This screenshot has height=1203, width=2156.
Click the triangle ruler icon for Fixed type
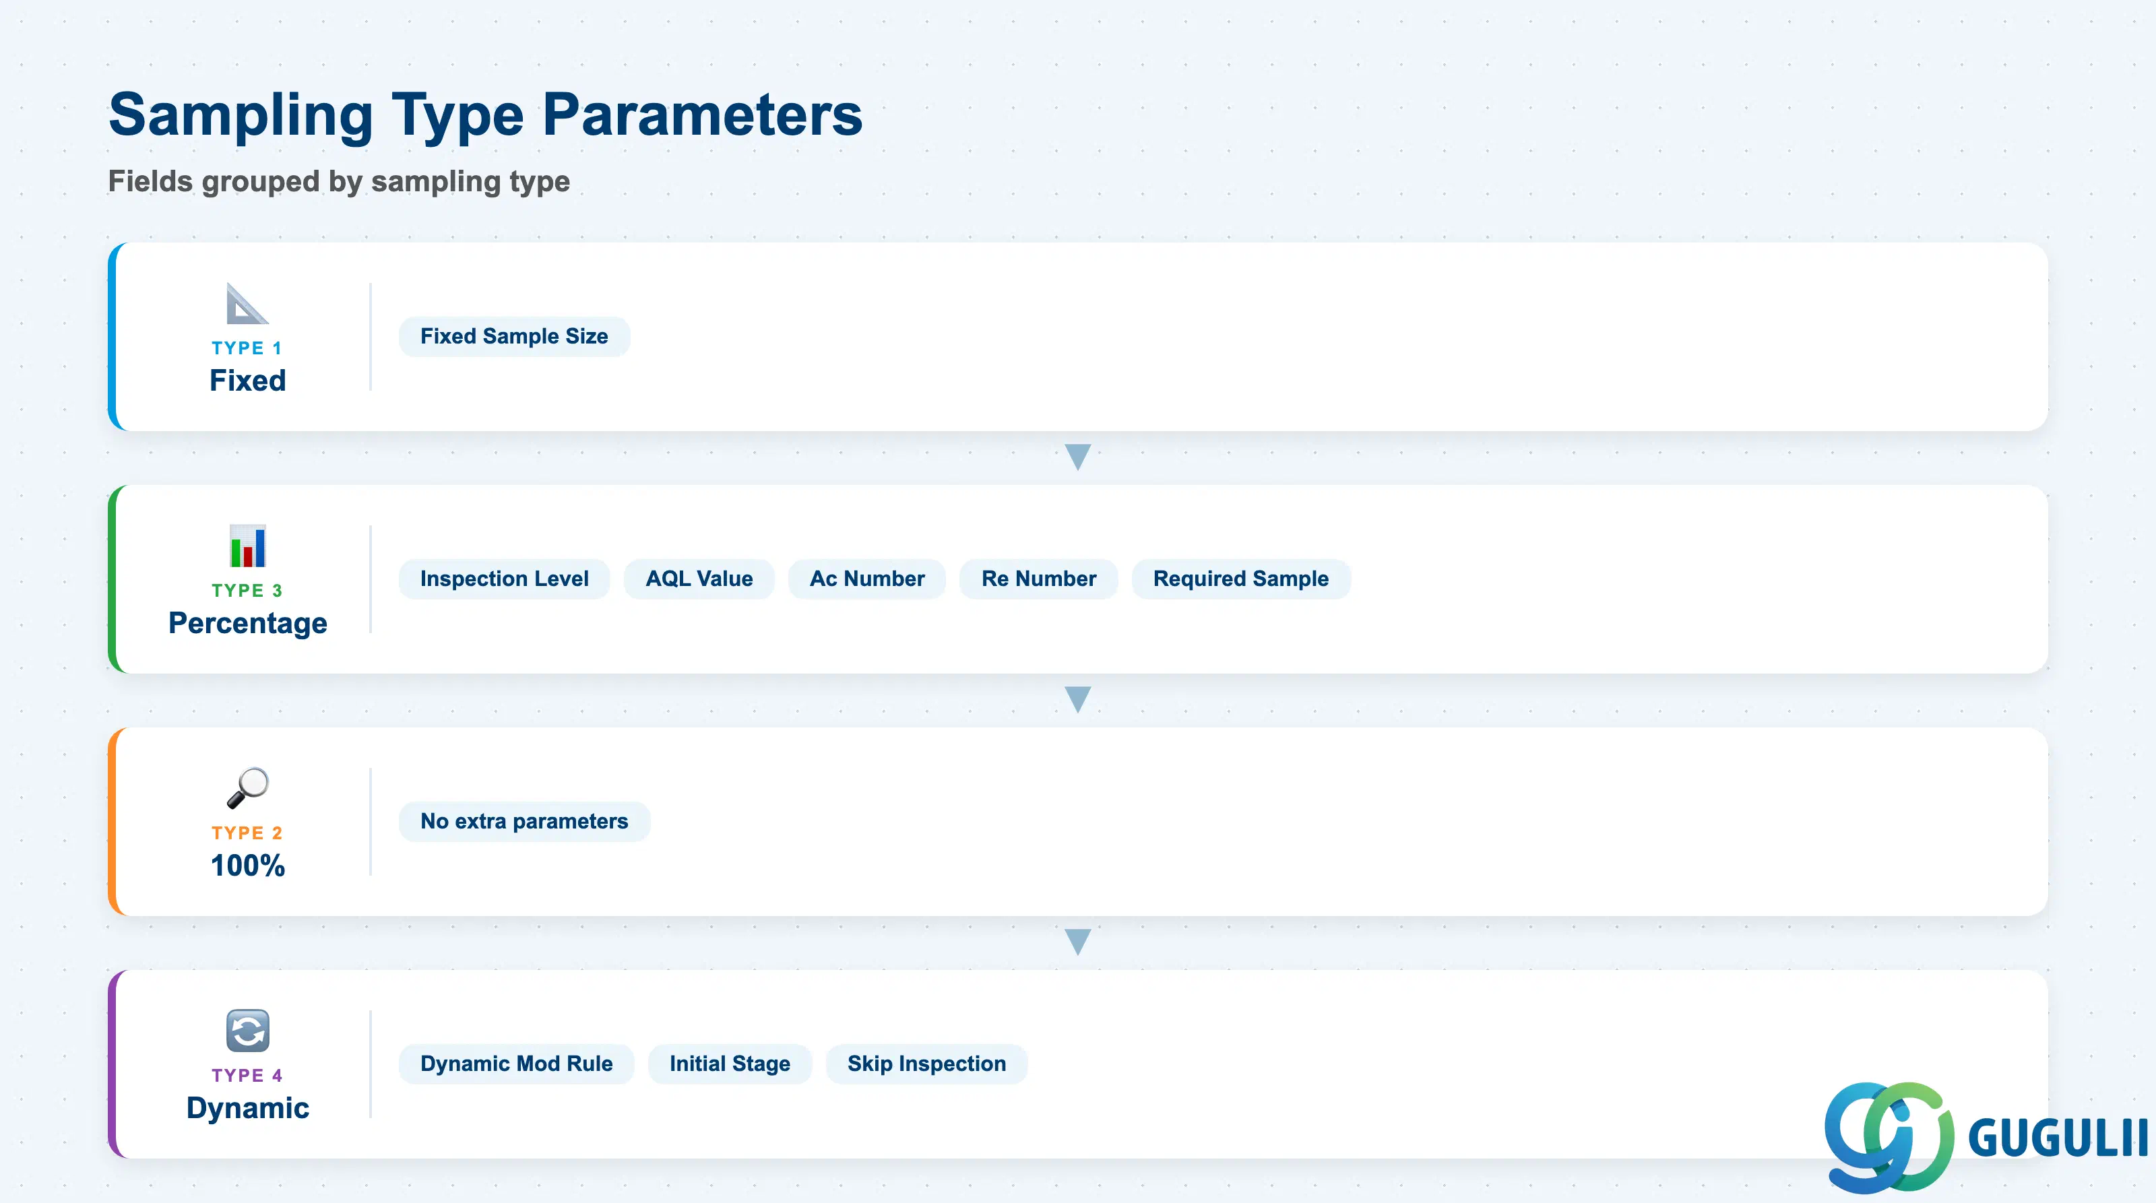pos(247,304)
